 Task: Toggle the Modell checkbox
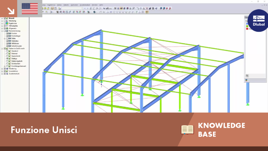point(5,18)
